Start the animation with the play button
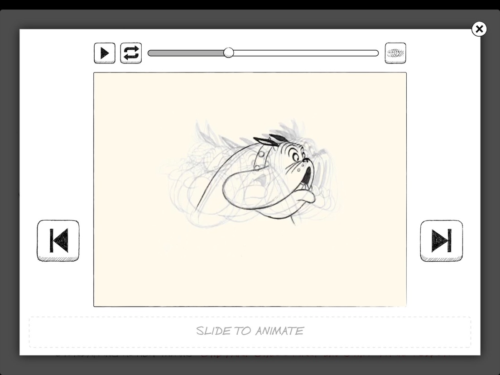Image resolution: width=500 pixels, height=375 pixels. (105, 53)
